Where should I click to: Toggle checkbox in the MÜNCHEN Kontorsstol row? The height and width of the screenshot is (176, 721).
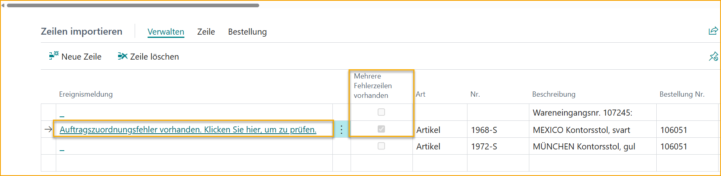coord(381,146)
